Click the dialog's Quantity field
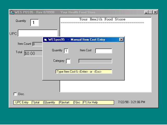The height and width of the screenshot is (125, 167). click(66, 51)
